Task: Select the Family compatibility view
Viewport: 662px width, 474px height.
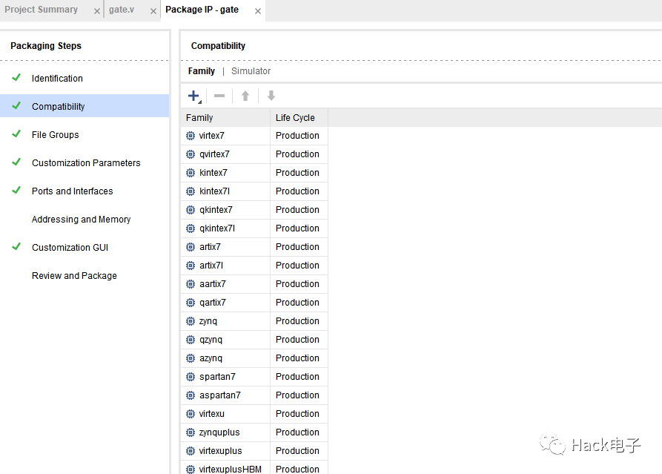Action: 202,71
